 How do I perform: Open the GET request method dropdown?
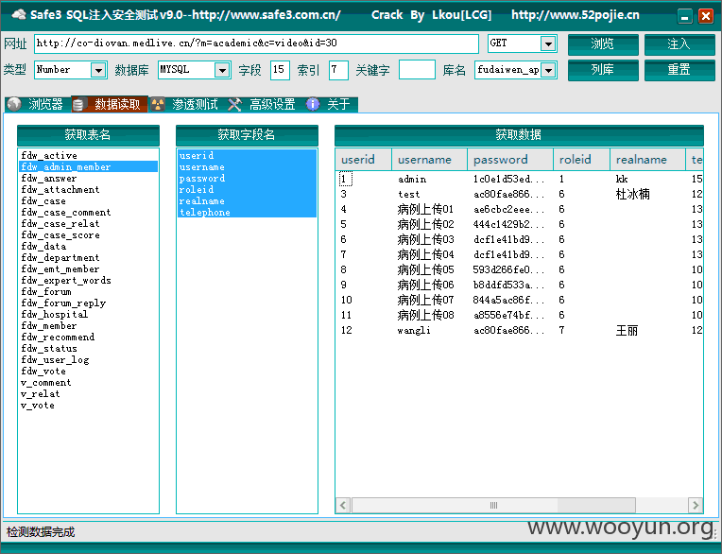click(548, 43)
